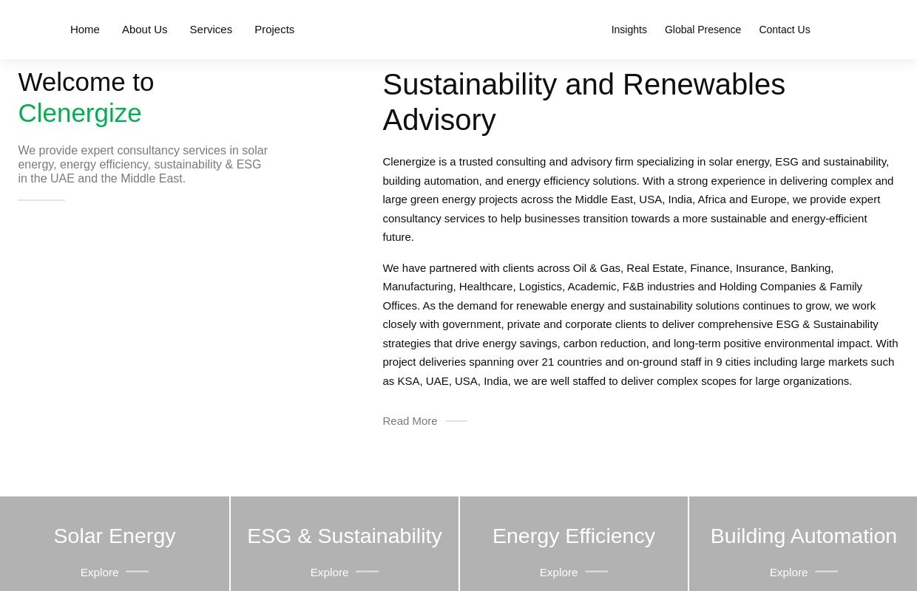
Task: Click the Contact Us link
Action: click(x=784, y=30)
